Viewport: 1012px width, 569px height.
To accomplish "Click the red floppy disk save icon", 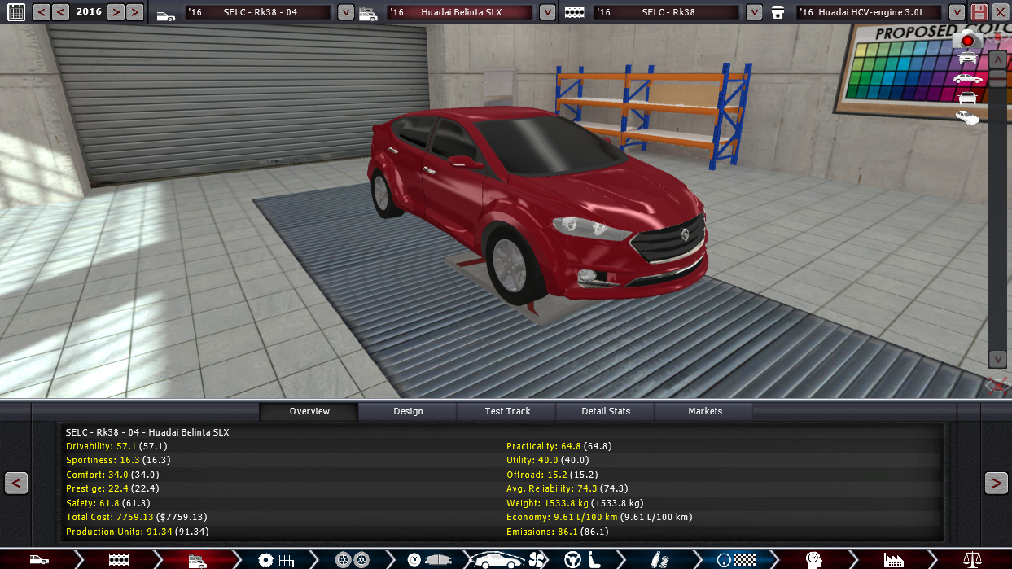I will click(x=979, y=12).
